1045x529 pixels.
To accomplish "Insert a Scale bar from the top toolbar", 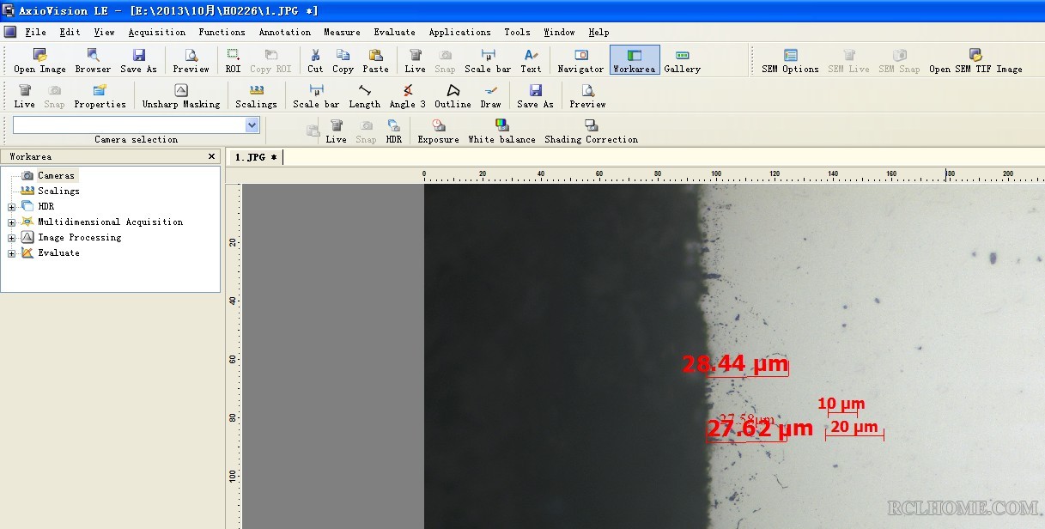I will coord(488,60).
